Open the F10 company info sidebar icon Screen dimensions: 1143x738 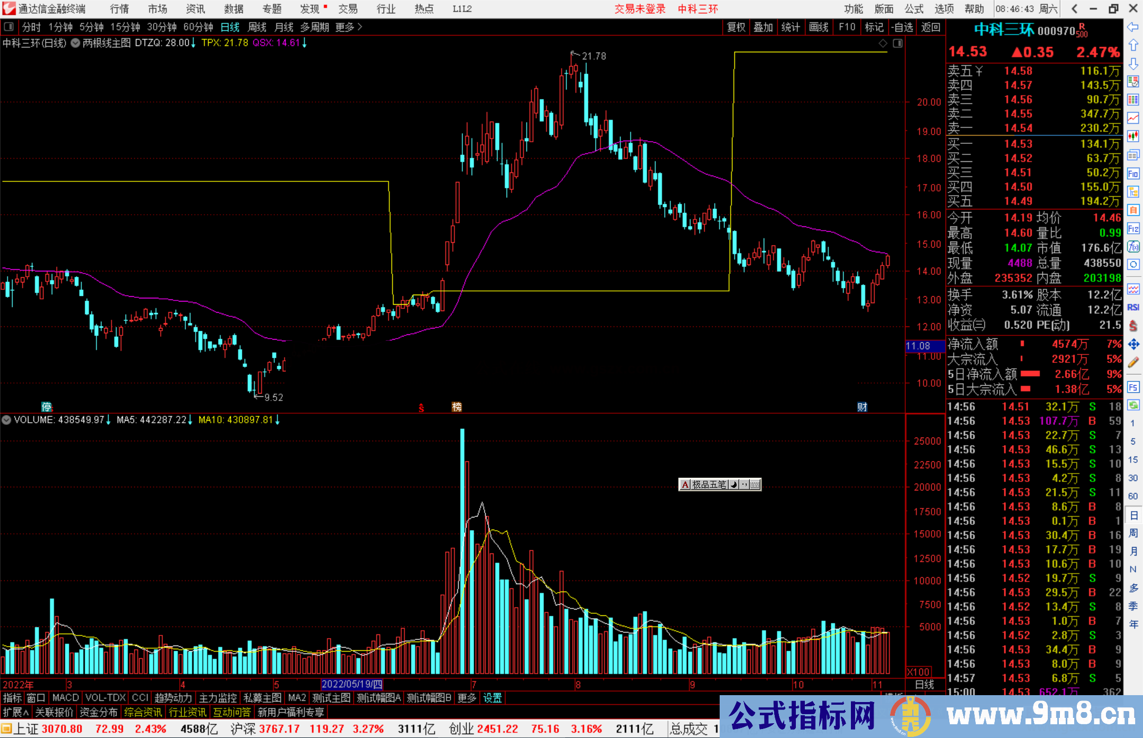[x=1133, y=174]
